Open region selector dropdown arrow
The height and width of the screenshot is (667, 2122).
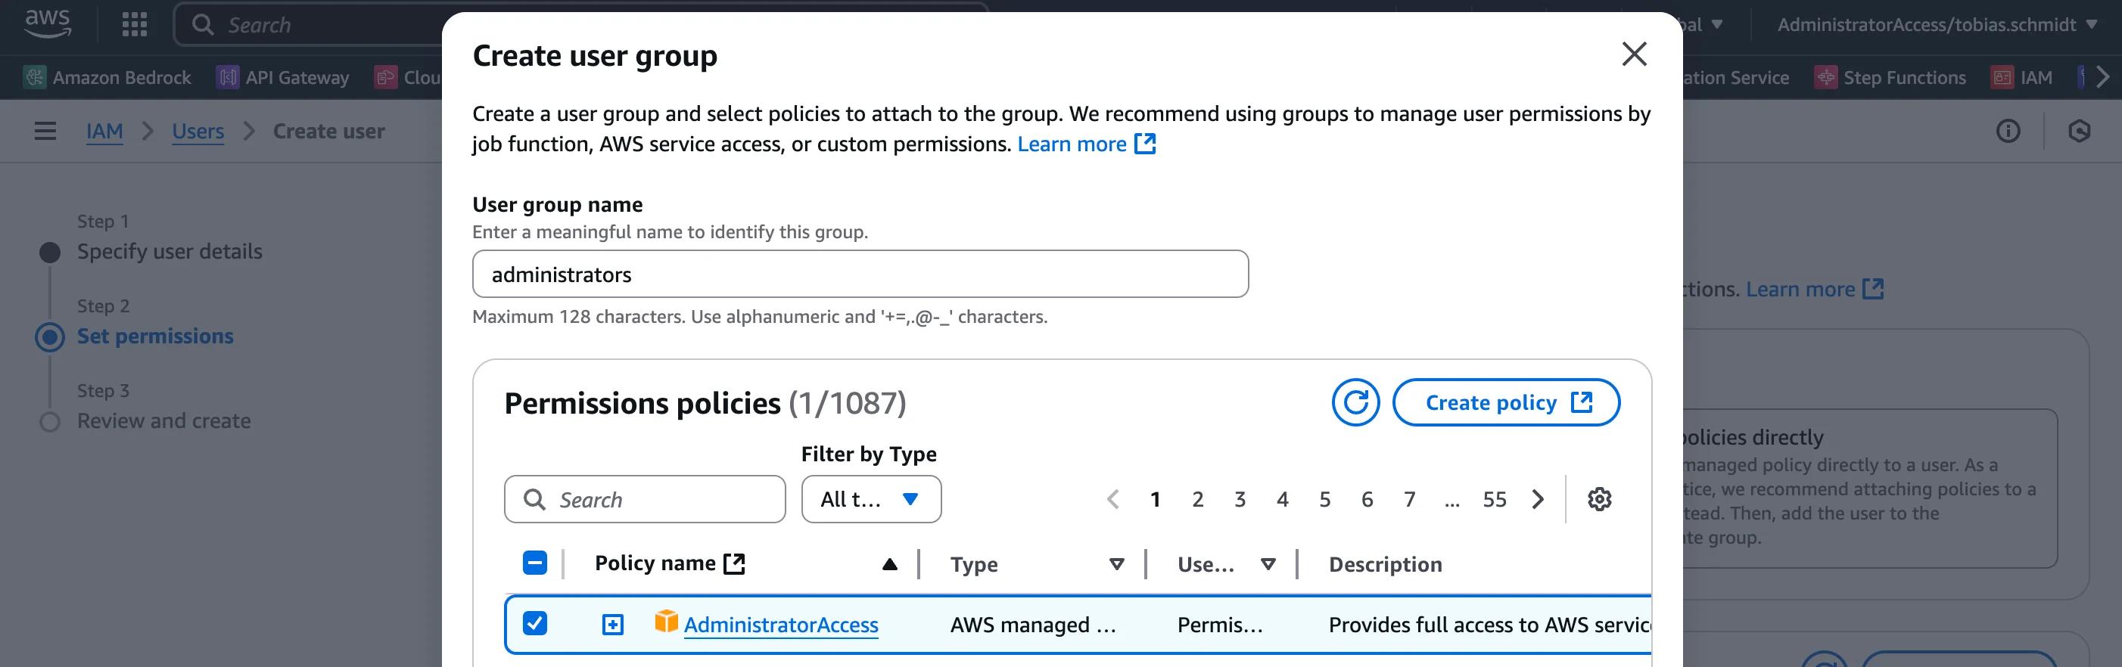[x=1716, y=24]
